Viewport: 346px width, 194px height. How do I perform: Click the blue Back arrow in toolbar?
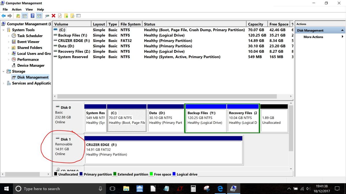3,16
